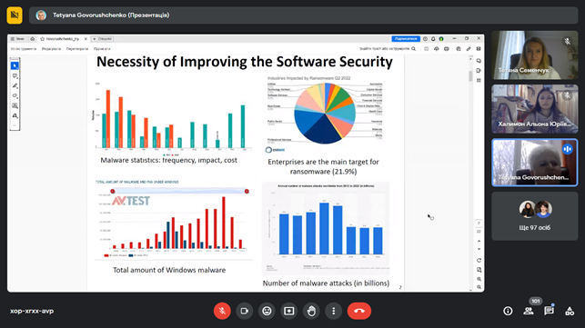Open the meeting details info icon

coord(508,311)
